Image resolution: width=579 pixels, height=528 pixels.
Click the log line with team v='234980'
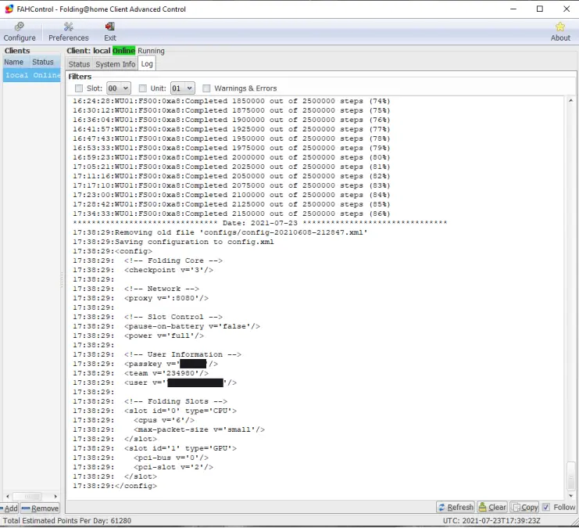pos(141,373)
